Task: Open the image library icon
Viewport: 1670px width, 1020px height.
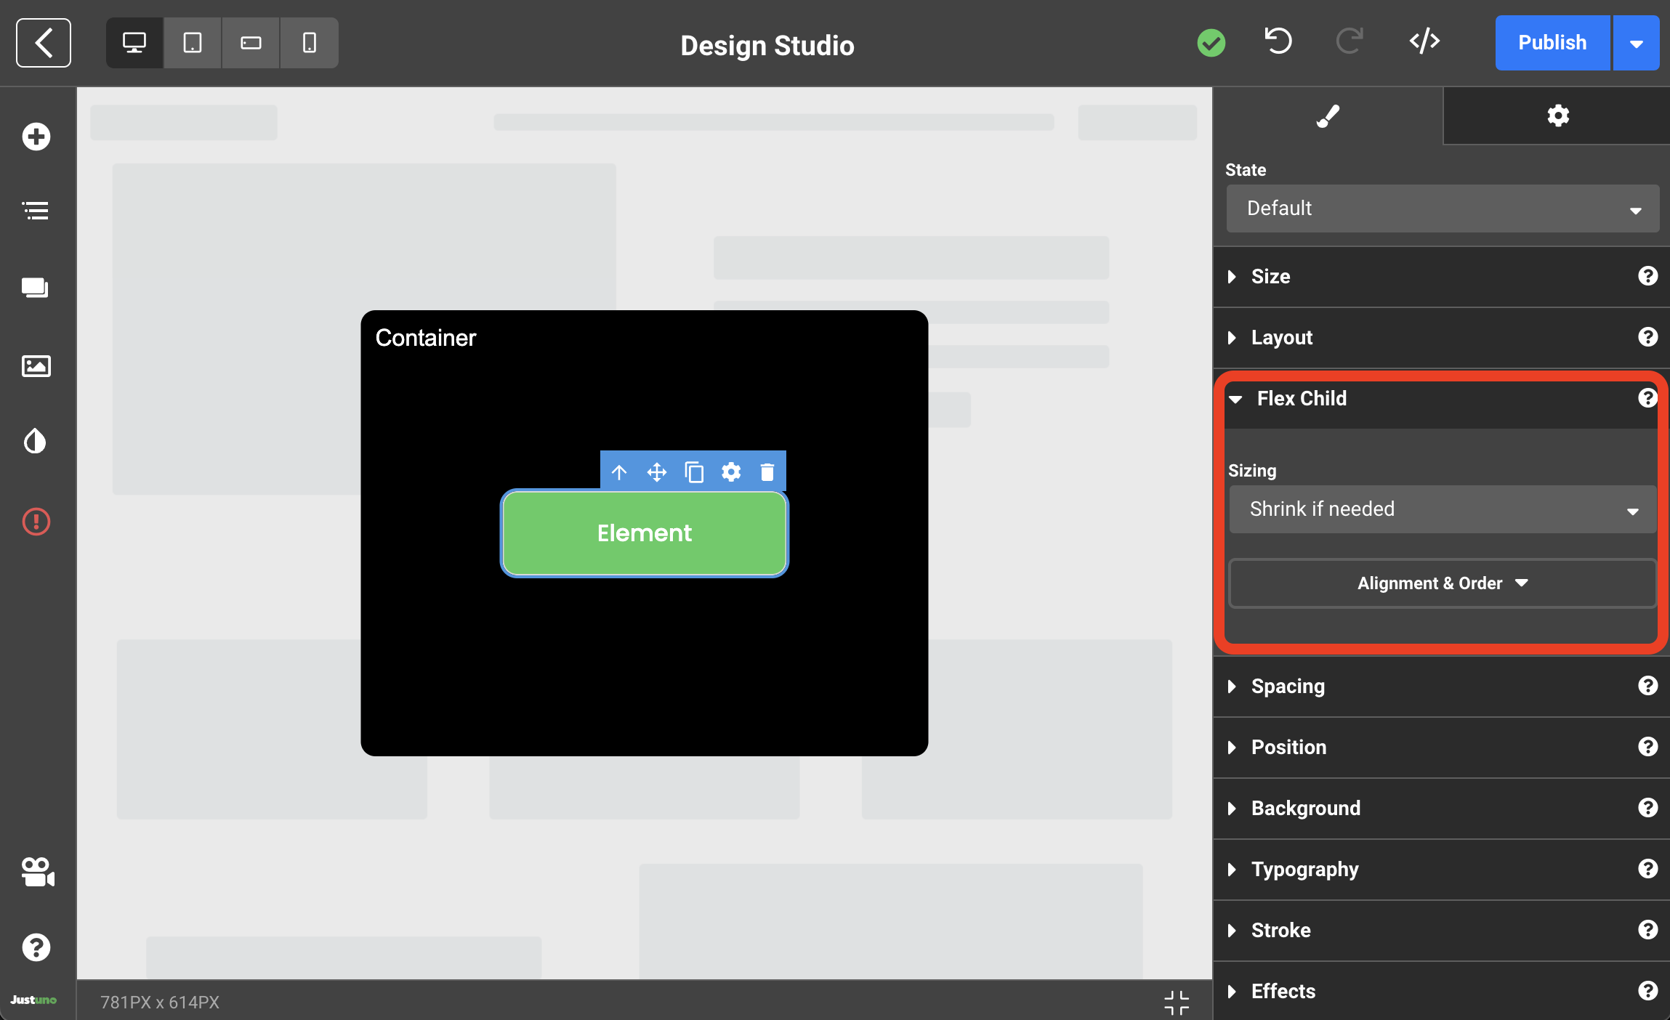Action: click(36, 365)
